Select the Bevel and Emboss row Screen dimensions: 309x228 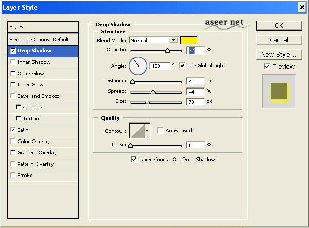[43, 96]
